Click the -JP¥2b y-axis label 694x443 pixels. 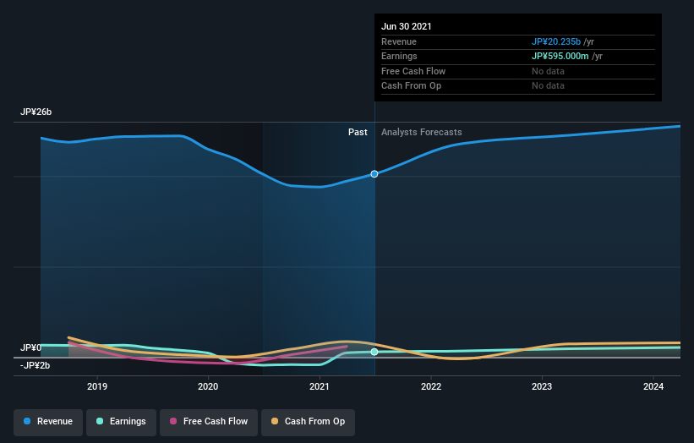[35, 365]
